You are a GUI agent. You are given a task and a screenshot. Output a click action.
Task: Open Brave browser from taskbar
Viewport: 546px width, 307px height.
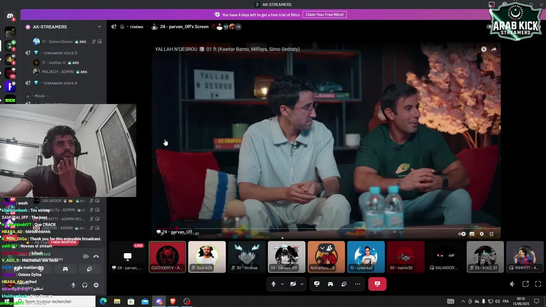173,301
